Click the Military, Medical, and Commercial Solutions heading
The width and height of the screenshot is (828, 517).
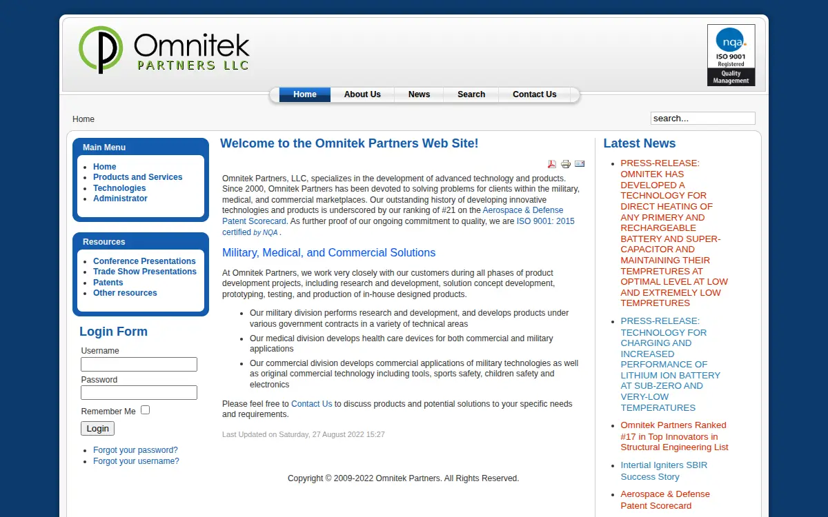pyautogui.click(x=329, y=253)
